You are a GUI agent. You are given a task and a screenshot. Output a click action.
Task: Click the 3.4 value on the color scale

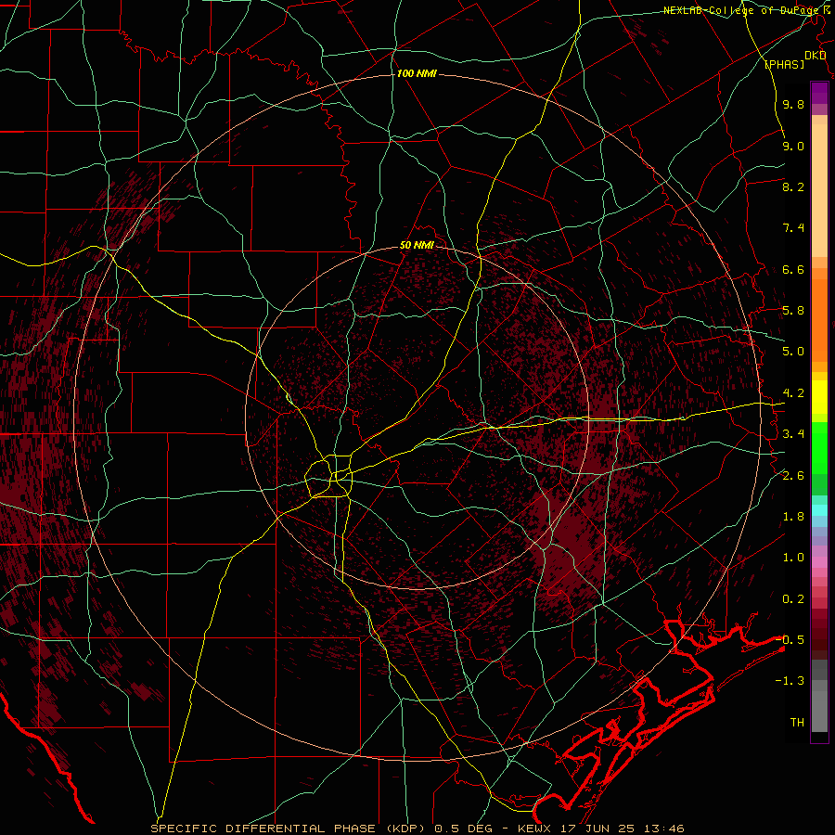coord(793,434)
